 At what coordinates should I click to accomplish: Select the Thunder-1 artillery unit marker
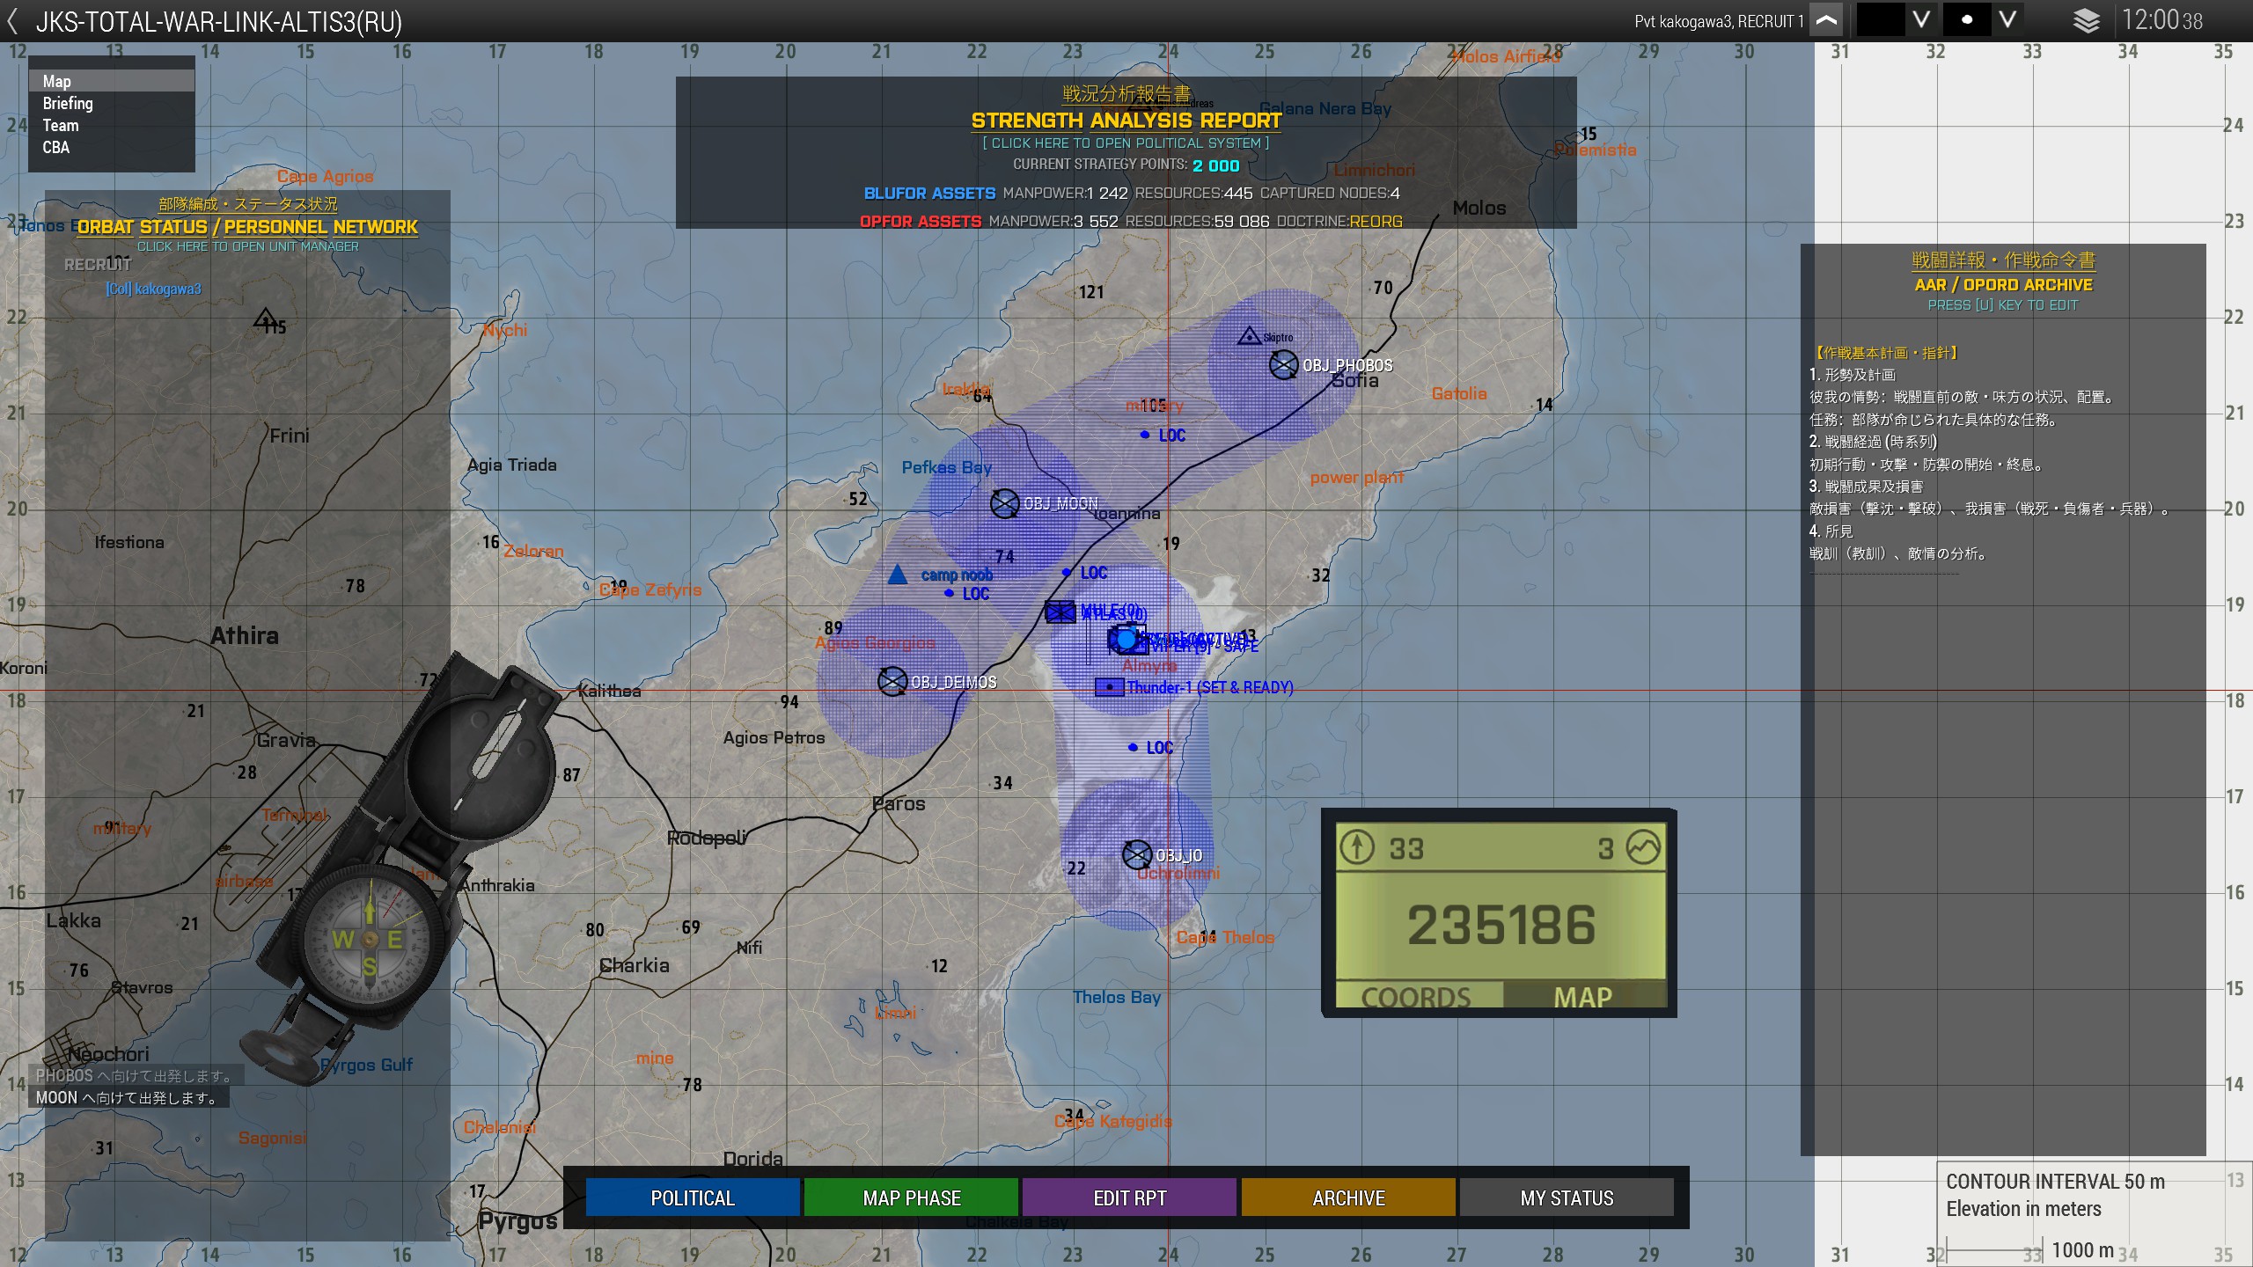pos(1110,687)
